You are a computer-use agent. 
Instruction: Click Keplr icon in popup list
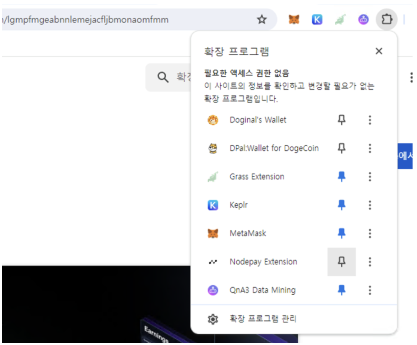coord(213,205)
